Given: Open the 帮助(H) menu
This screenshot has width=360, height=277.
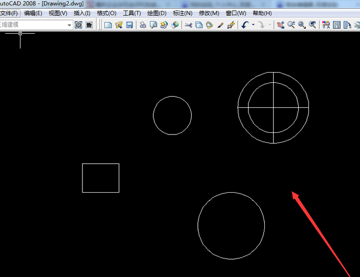Looking at the screenshot, I should [262, 13].
